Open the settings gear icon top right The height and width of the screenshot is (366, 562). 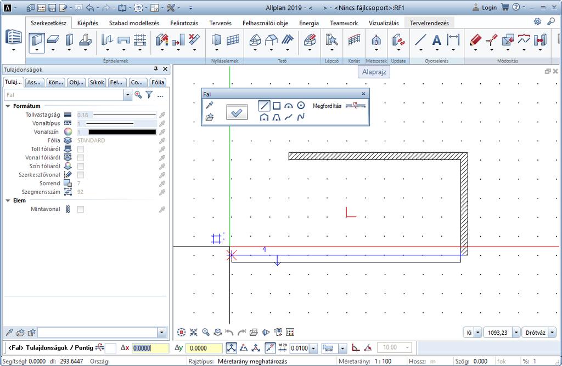click(x=537, y=21)
